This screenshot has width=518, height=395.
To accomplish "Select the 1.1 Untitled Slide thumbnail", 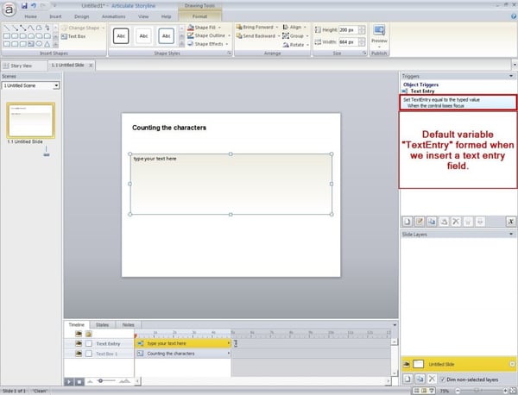I will coord(31,121).
